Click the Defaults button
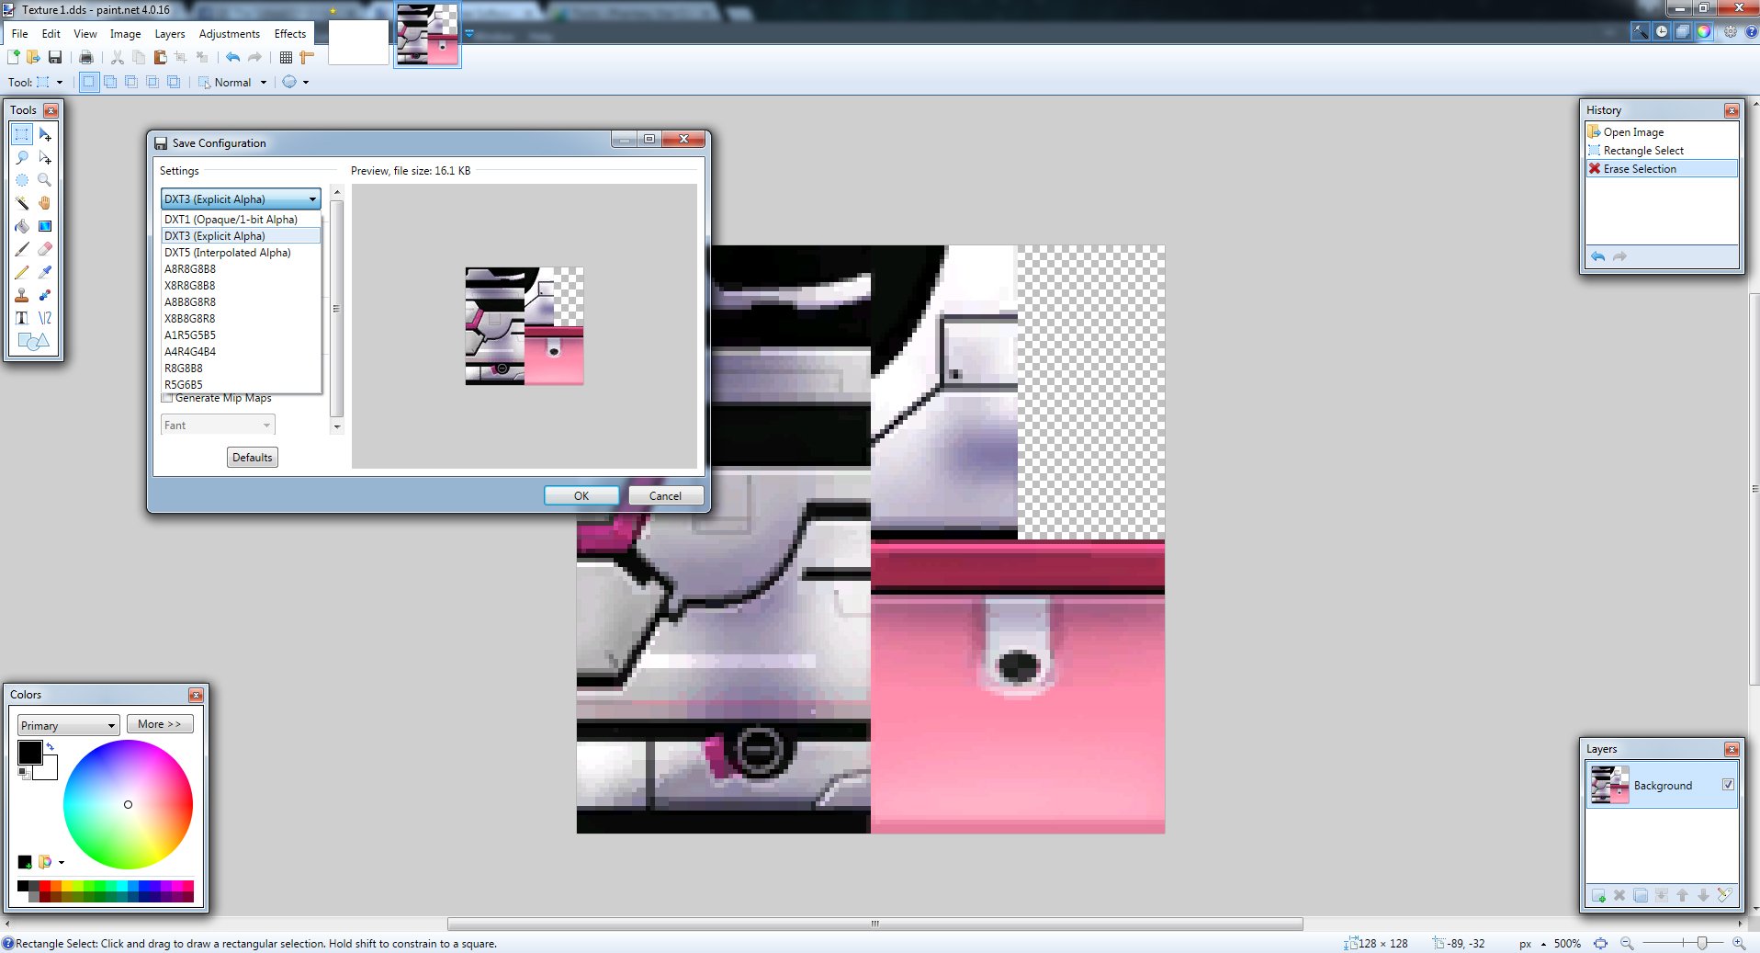This screenshot has width=1760, height=953. click(253, 457)
